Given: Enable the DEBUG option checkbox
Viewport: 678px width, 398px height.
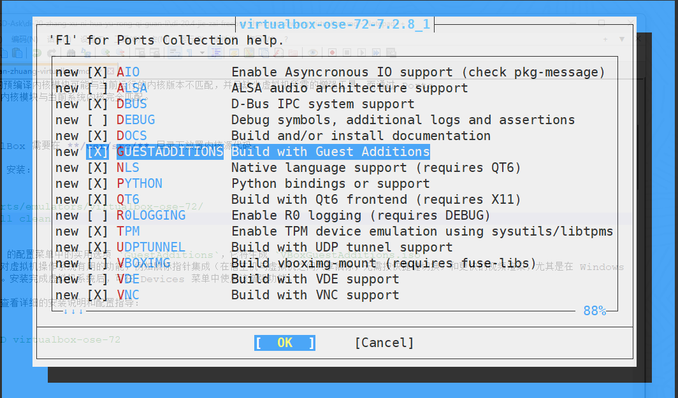Looking at the screenshot, I should coord(97,120).
